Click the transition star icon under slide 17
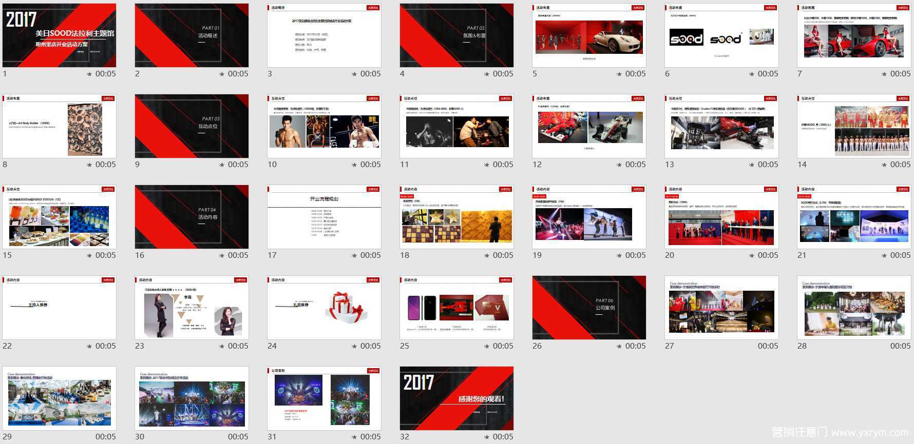This screenshot has height=444, width=914. click(x=354, y=255)
